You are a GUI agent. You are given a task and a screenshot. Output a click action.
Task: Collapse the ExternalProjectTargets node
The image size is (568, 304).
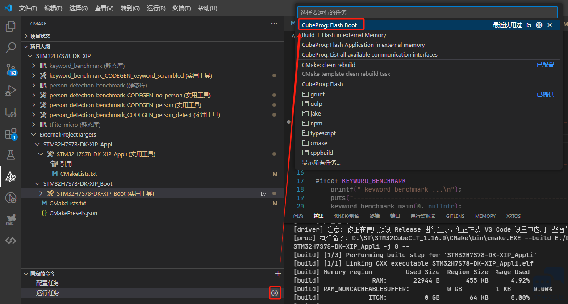click(x=33, y=134)
